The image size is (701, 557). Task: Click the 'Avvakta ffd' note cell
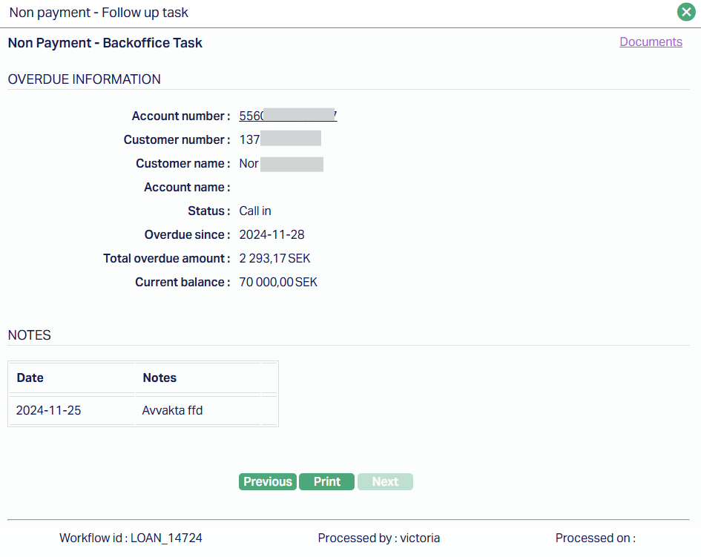tap(172, 410)
